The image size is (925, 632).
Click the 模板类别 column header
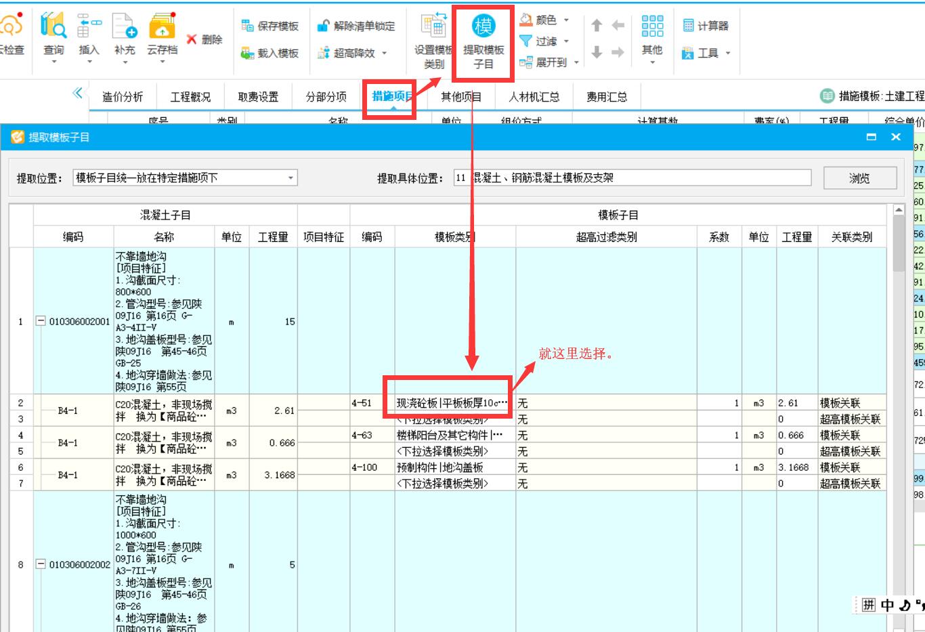(455, 237)
